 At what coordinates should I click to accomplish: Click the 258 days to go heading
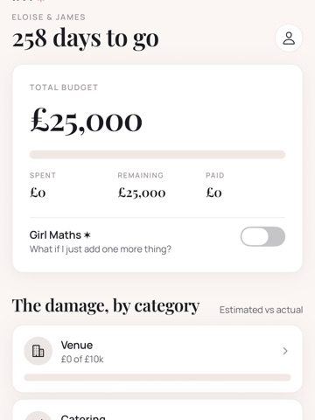(x=86, y=38)
